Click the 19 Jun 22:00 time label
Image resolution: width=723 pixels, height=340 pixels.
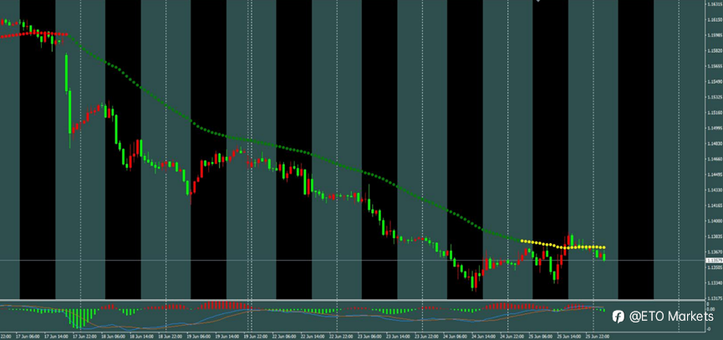pyautogui.click(x=255, y=337)
